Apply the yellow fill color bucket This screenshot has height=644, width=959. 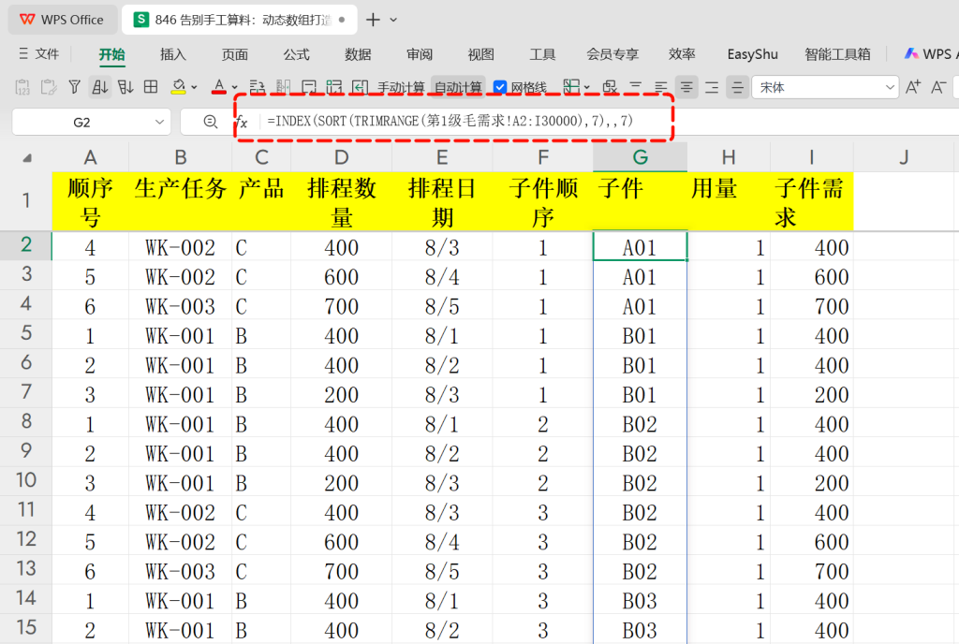pos(178,87)
